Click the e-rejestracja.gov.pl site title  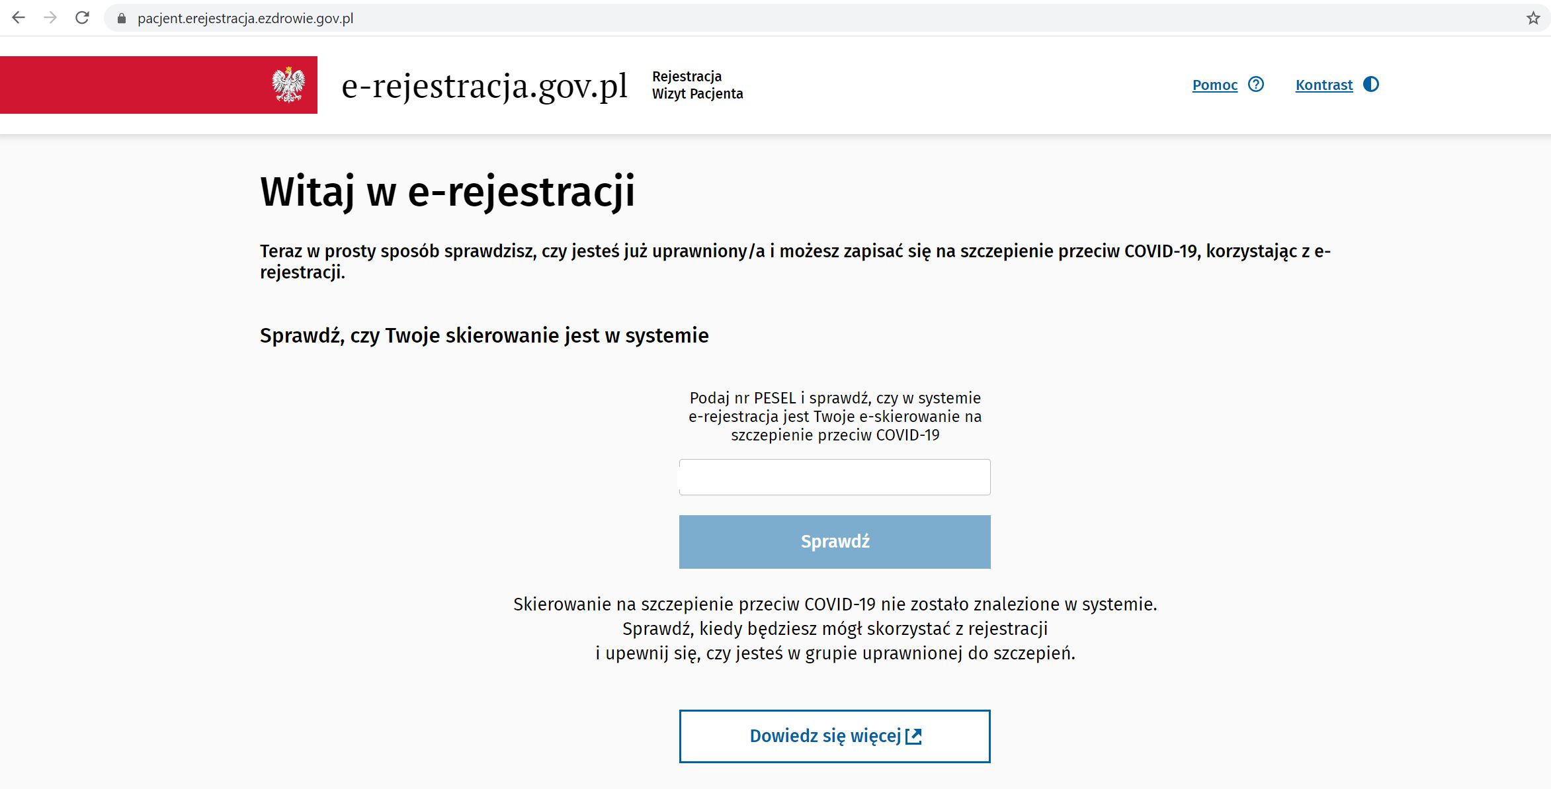tap(484, 86)
